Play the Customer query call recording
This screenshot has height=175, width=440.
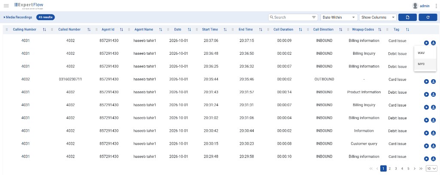coord(426,145)
